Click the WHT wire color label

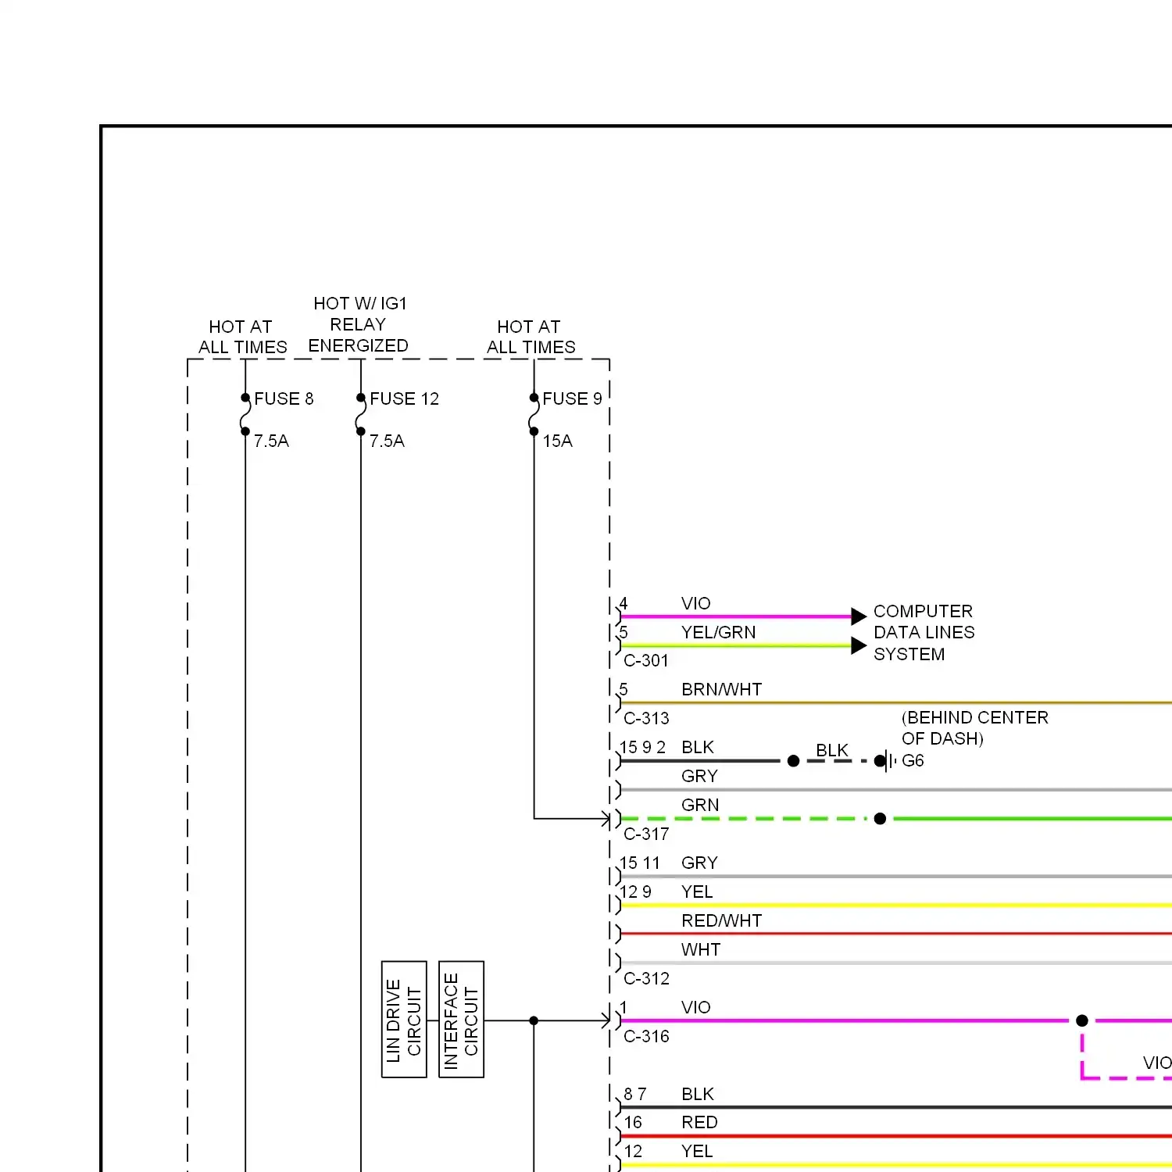701,949
